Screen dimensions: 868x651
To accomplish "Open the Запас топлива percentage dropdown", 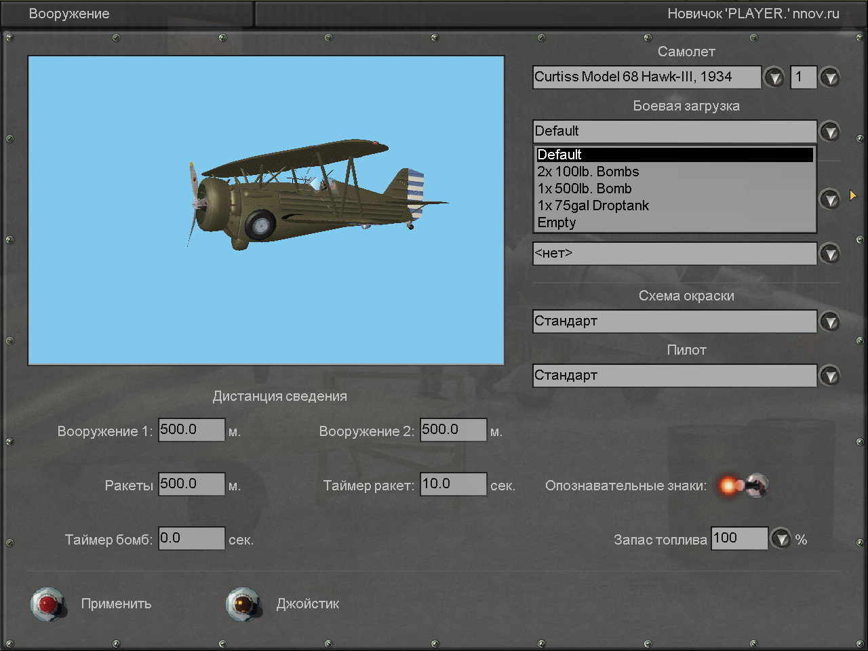I will coord(782,539).
